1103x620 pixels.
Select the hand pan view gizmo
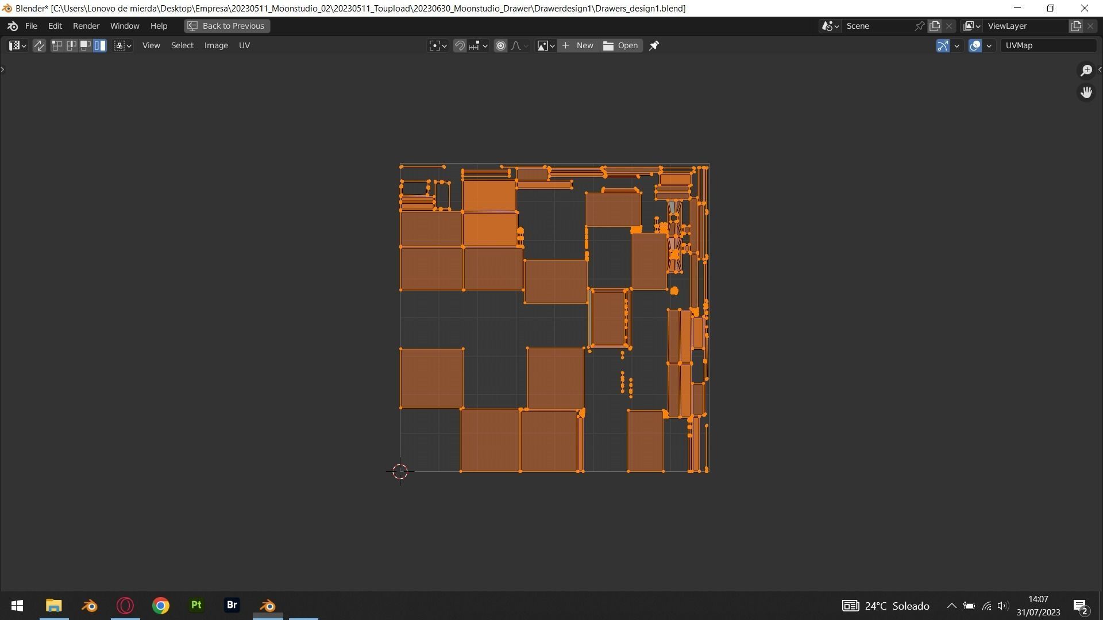click(x=1086, y=92)
